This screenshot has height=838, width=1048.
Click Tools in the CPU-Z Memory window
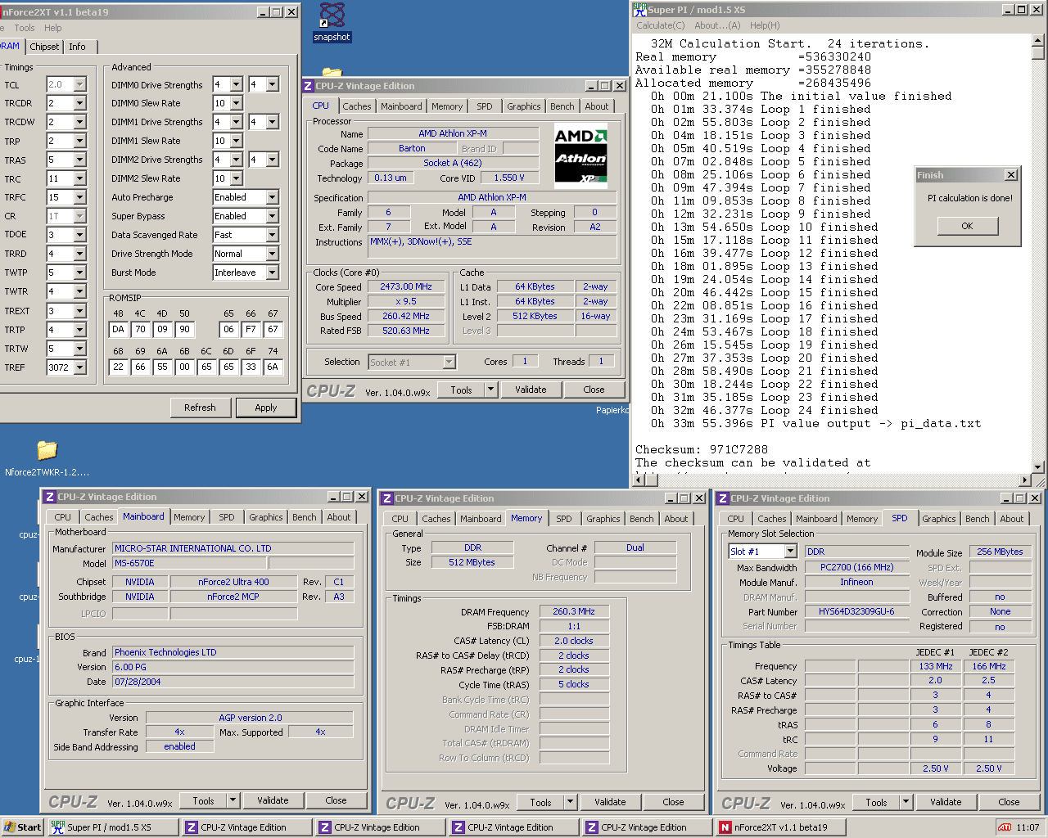pyautogui.click(x=540, y=802)
